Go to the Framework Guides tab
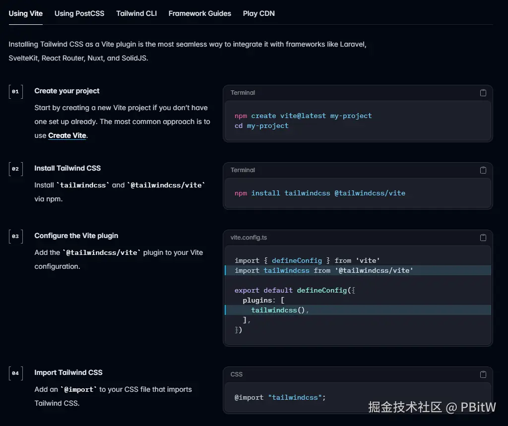508x426 pixels. pos(199,13)
